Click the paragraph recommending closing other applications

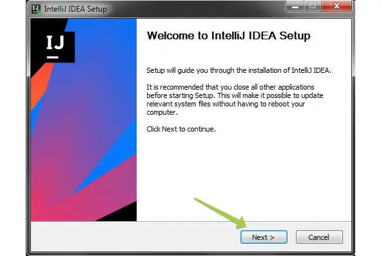click(x=235, y=100)
